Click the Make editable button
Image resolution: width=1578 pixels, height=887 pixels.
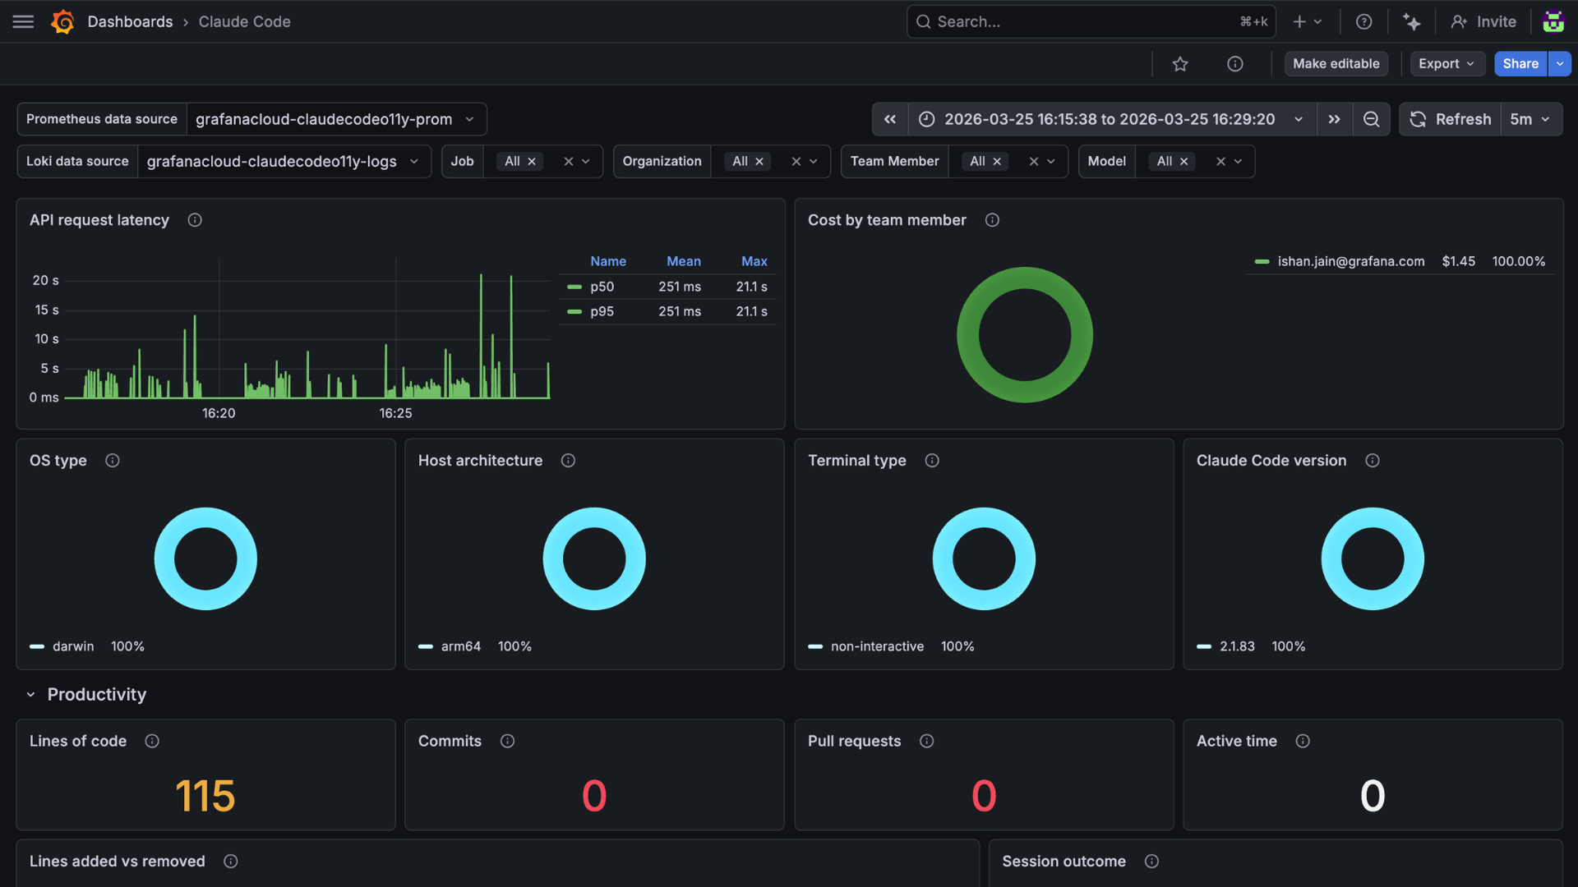[x=1336, y=64]
